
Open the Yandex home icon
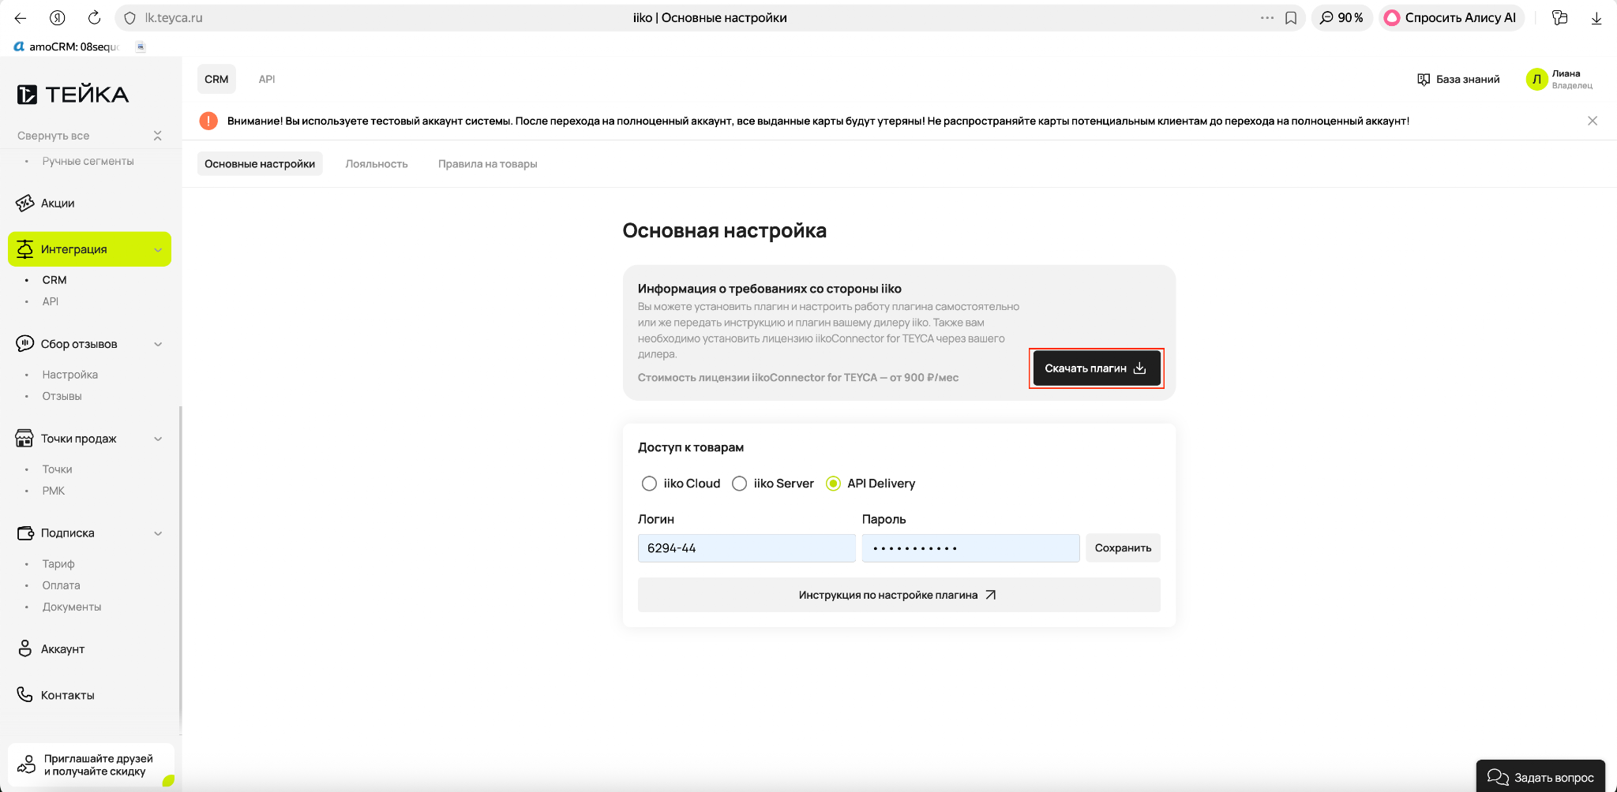57,17
